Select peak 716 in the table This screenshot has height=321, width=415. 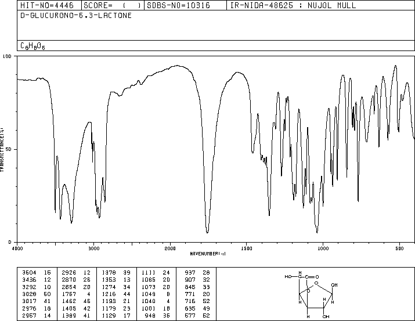190,301
